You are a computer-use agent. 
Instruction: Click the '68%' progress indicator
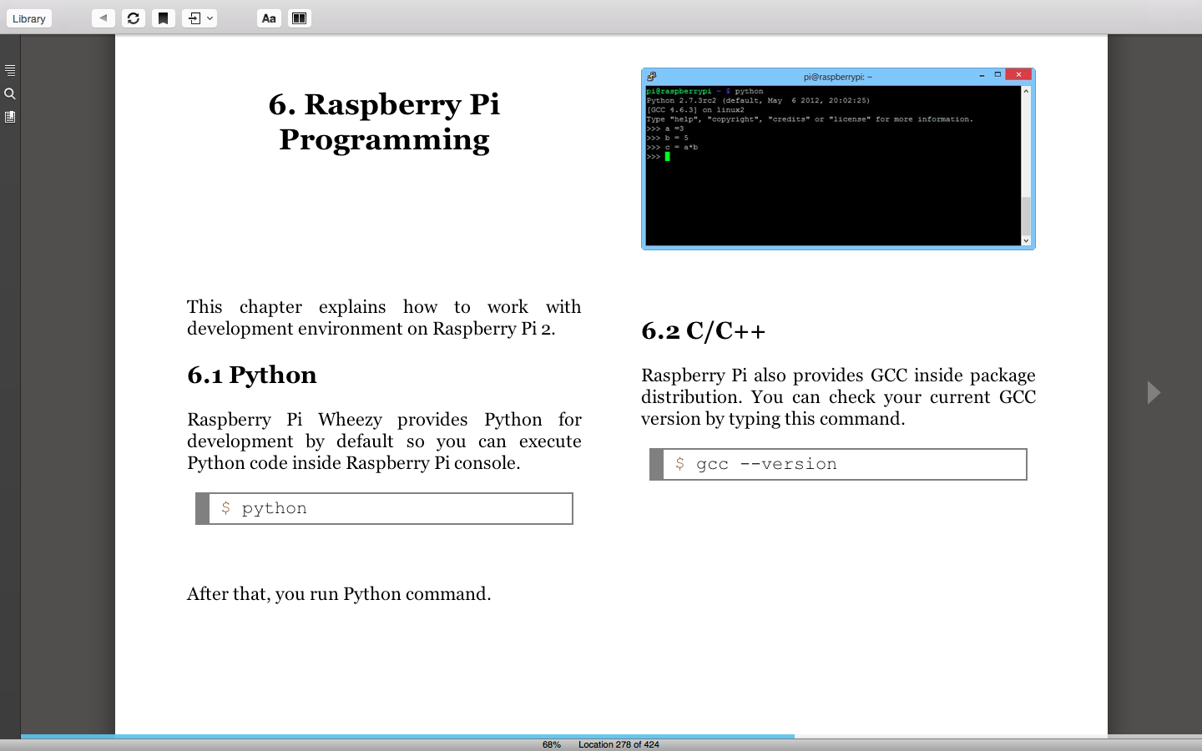(552, 744)
